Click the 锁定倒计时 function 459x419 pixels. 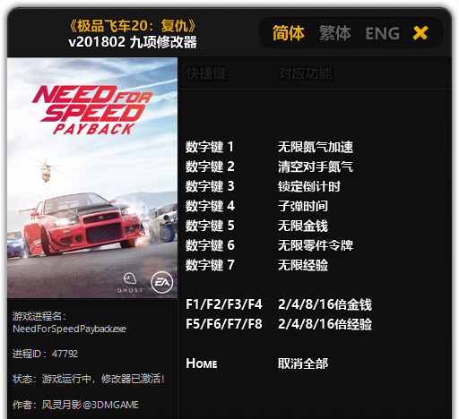coord(309,186)
